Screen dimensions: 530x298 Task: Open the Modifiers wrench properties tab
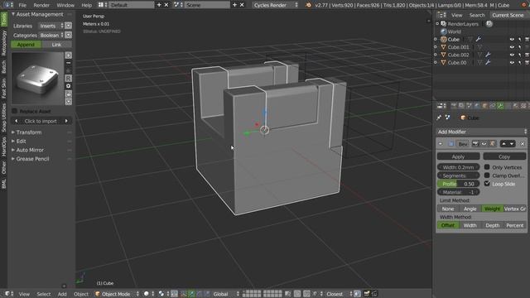[500, 106]
